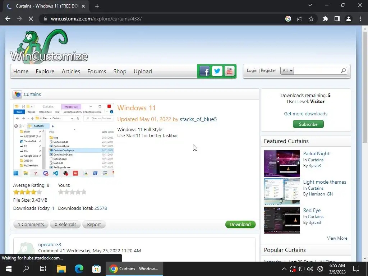Toggle Chrome side panel icon
This screenshot has width=368, height=276.
[337, 19]
